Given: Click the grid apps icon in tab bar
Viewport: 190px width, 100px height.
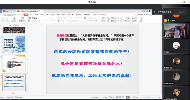Looking at the screenshot, I should coord(147,11).
